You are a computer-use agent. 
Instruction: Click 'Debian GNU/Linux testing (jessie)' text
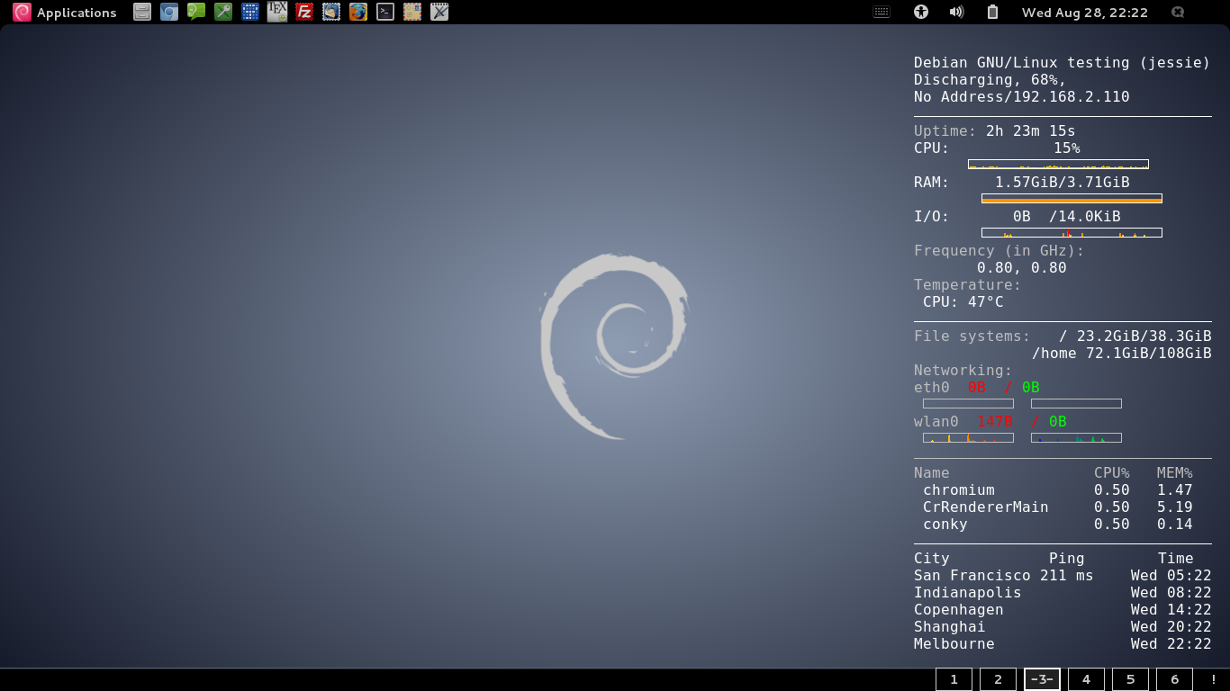coord(1063,63)
